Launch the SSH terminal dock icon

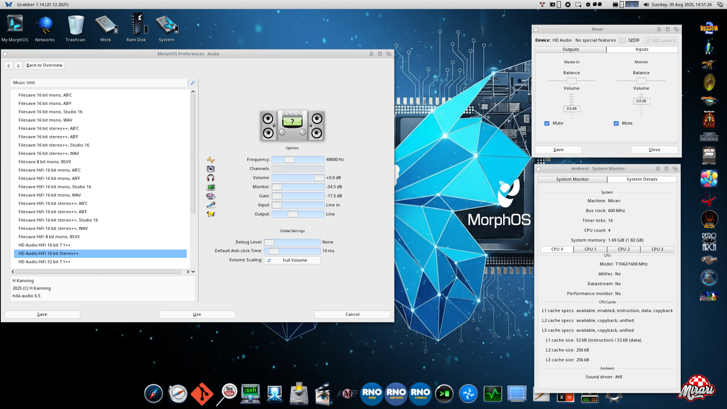250,393
